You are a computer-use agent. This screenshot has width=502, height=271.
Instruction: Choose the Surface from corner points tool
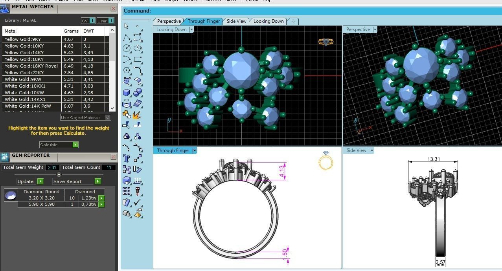point(127,81)
